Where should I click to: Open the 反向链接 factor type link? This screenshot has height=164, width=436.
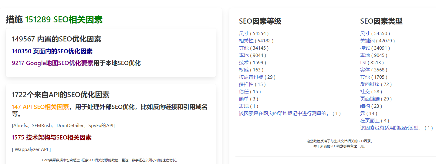(370, 84)
